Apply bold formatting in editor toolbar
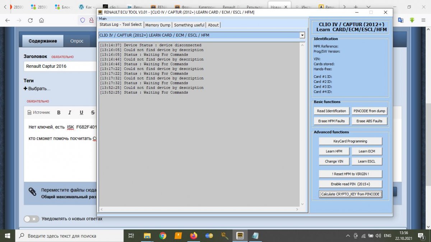 click(x=59, y=112)
